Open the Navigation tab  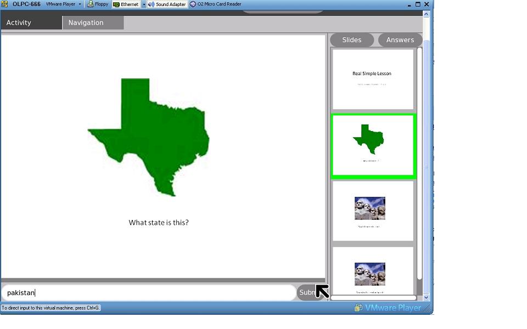click(93, 22)
